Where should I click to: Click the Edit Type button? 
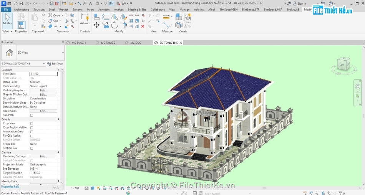[x=55, y=63]
